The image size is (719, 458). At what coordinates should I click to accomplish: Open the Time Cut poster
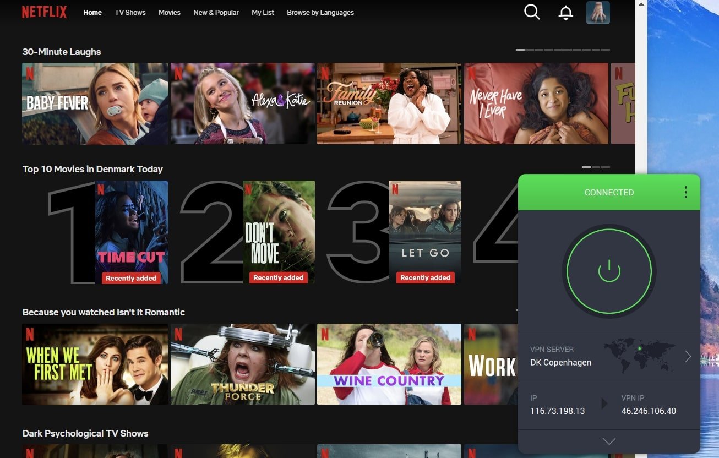132,232
